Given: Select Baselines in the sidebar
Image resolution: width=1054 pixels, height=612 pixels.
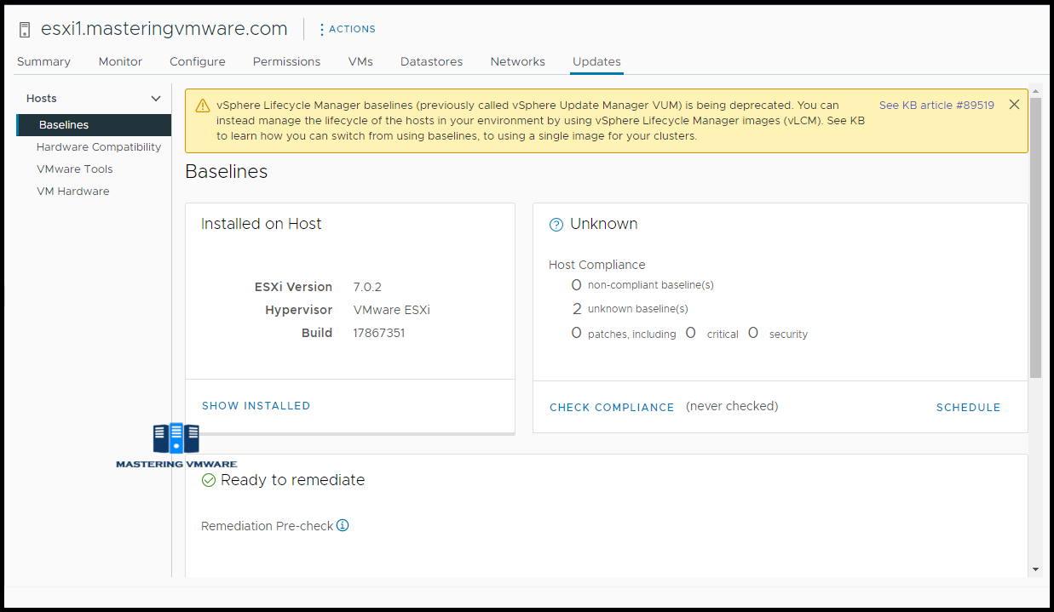Looking at the screenshot, I should [x=94, y=125].
